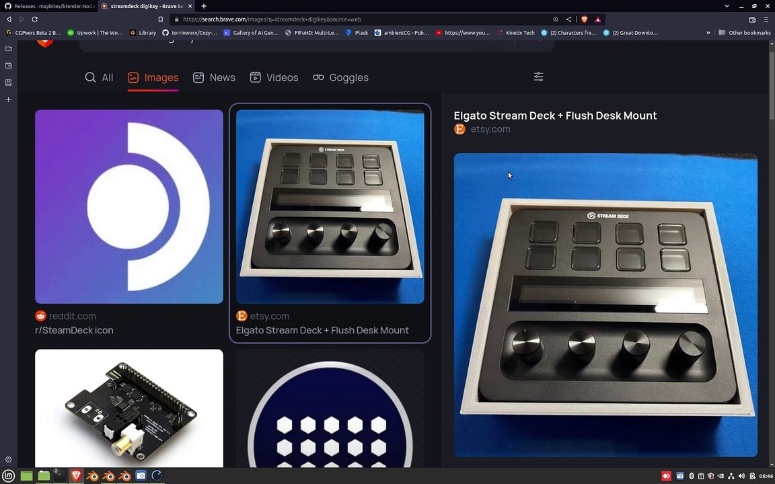The width and height of the screenshot is (775, 484).
Task: Click the Stream Deck flush mount result thumbnail
Action: click(330, 206)
